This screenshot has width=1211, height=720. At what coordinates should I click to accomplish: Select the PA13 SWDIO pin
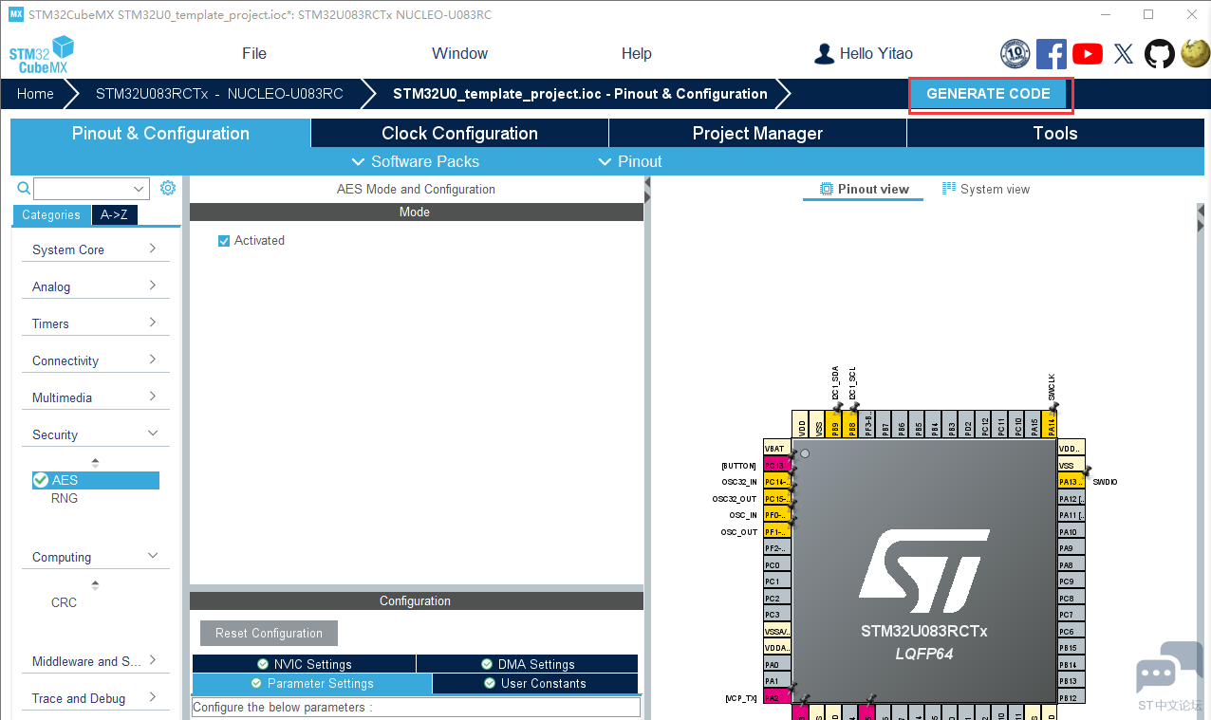[x=1071, y=482]
